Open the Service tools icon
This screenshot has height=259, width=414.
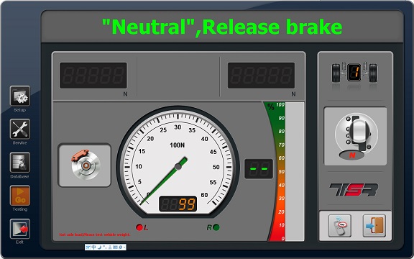coord(20,129)
